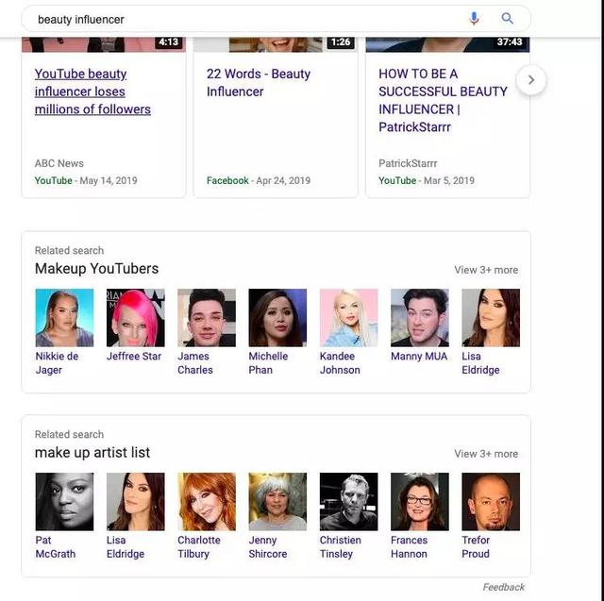Expand 'View 3+ more' for Makeup YouTubers
Screen dimensions: 604x601
486,270
